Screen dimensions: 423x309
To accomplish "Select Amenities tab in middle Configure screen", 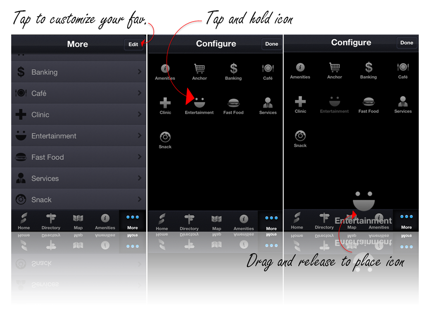I will pyautogui.click(x=244, y=222).
